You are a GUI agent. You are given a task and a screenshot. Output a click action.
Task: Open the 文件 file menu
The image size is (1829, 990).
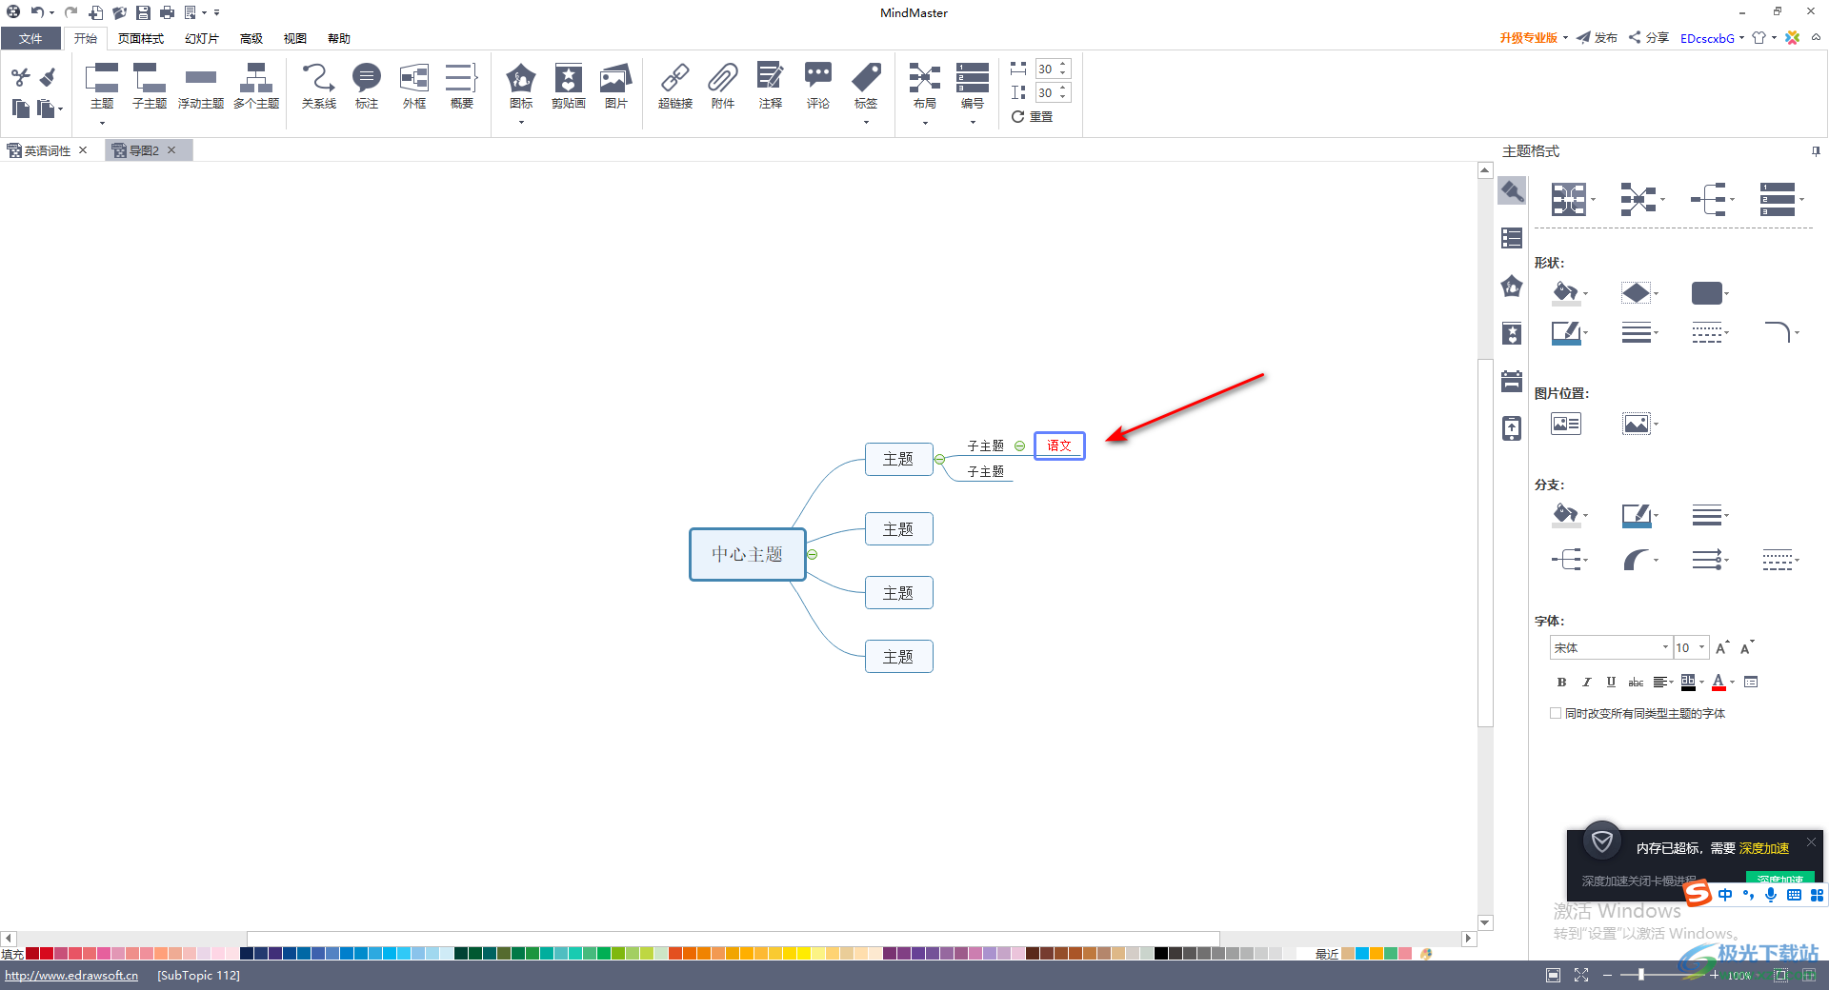(30, 38)
